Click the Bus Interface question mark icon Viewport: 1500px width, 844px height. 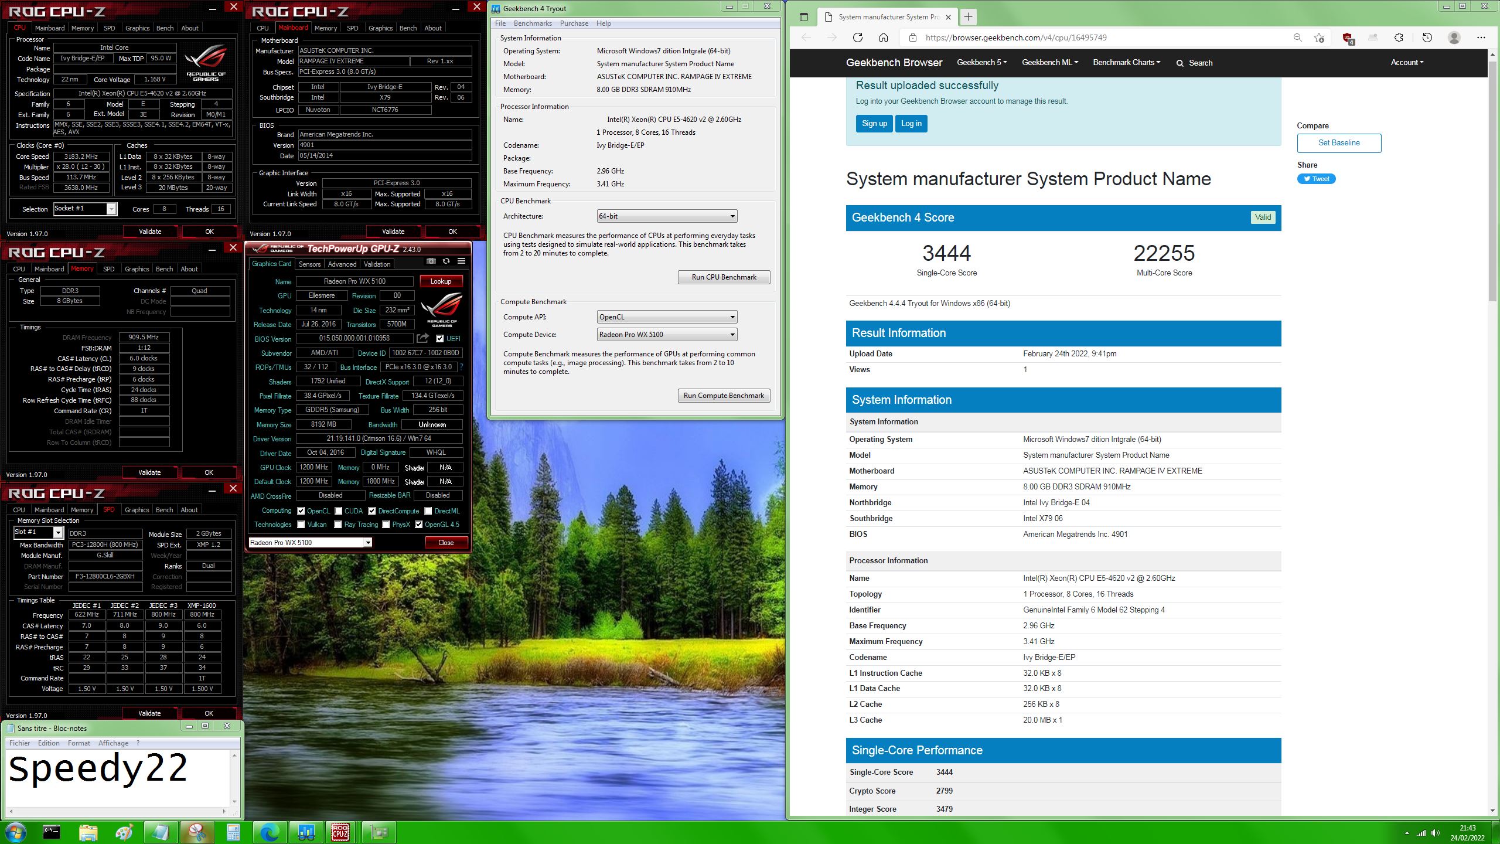coord(462,367)
